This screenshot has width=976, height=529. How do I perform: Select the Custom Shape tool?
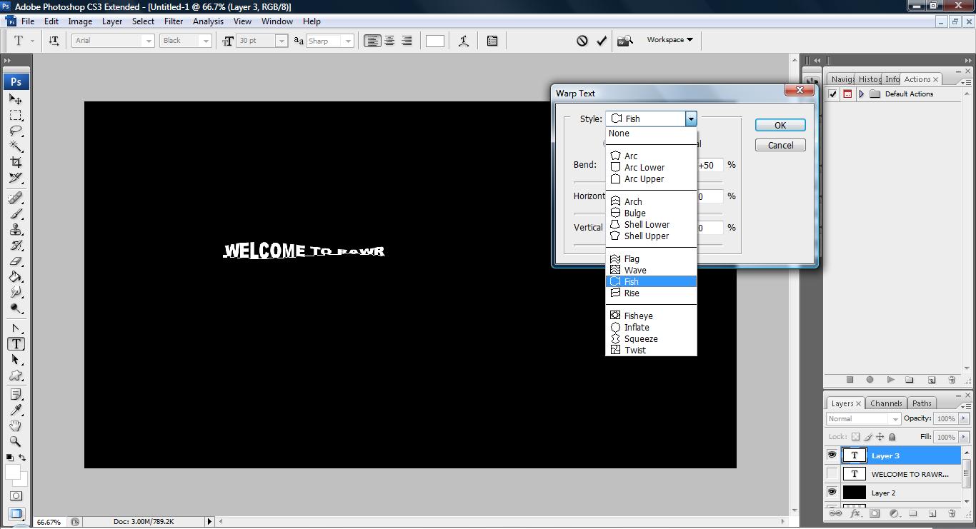(x=16, y=376)
